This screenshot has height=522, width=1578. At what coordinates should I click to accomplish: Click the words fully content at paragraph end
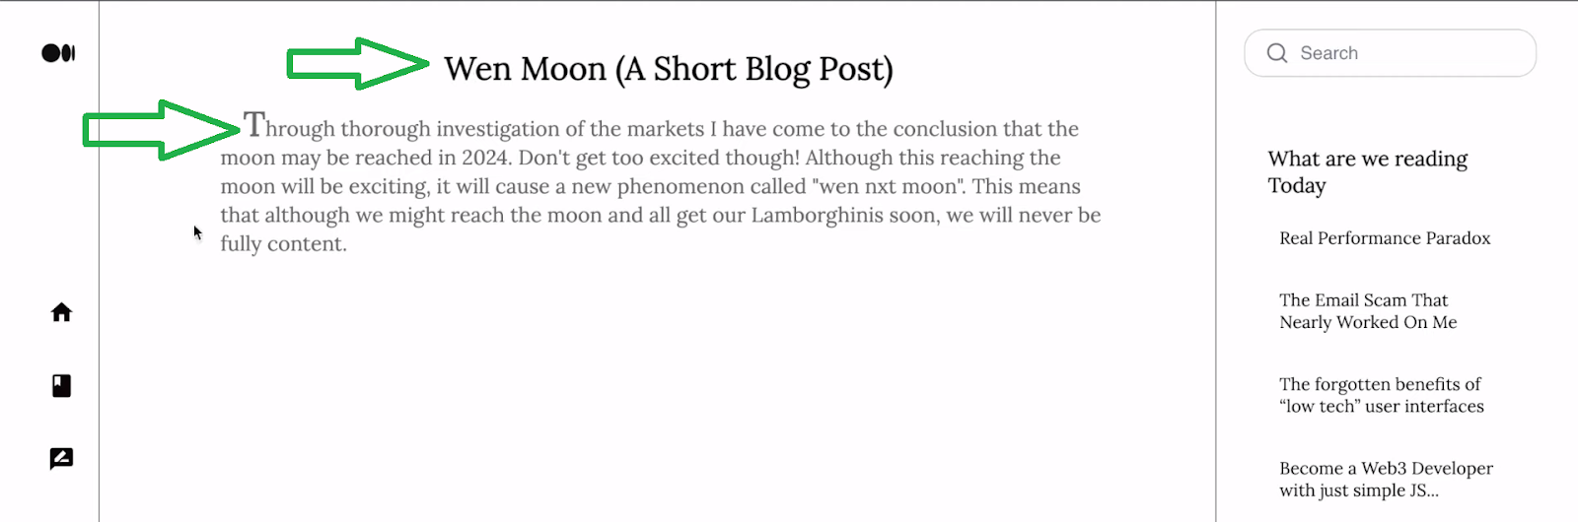tap(283, 244)
